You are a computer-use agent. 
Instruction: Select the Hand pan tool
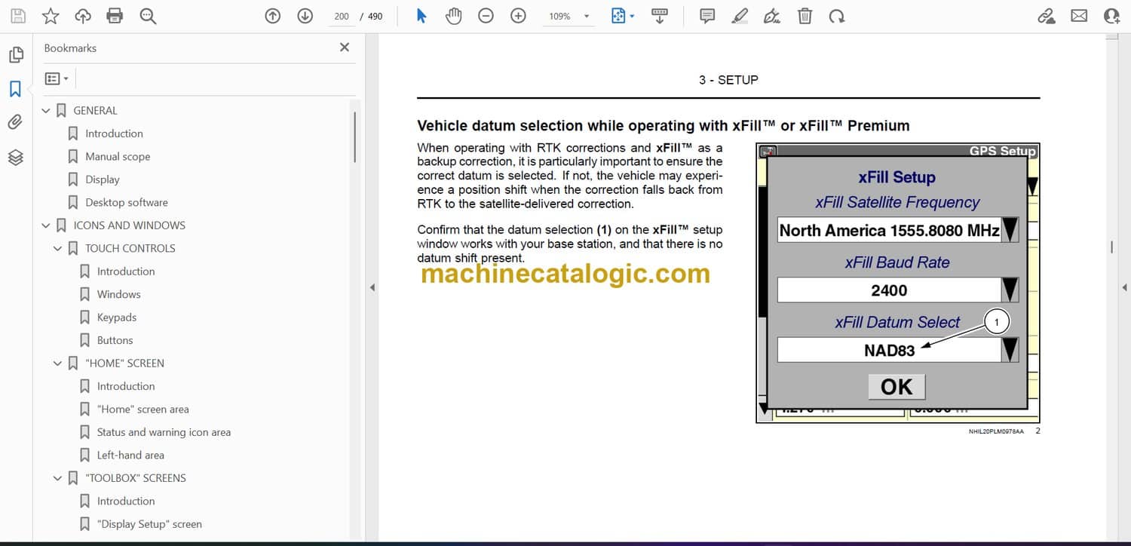453,16
